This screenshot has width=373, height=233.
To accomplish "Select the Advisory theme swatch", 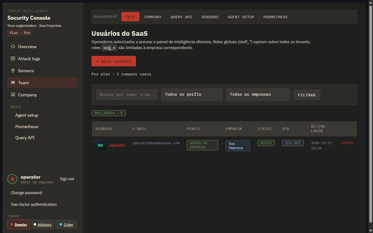I will point(42,225).
